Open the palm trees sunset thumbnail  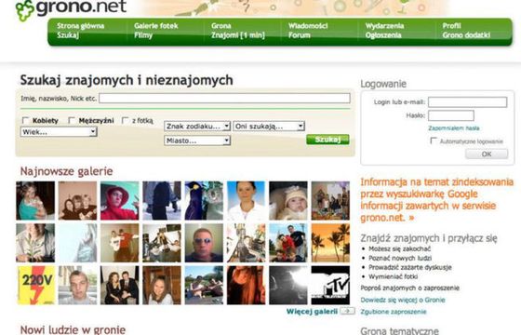point(330,243)
